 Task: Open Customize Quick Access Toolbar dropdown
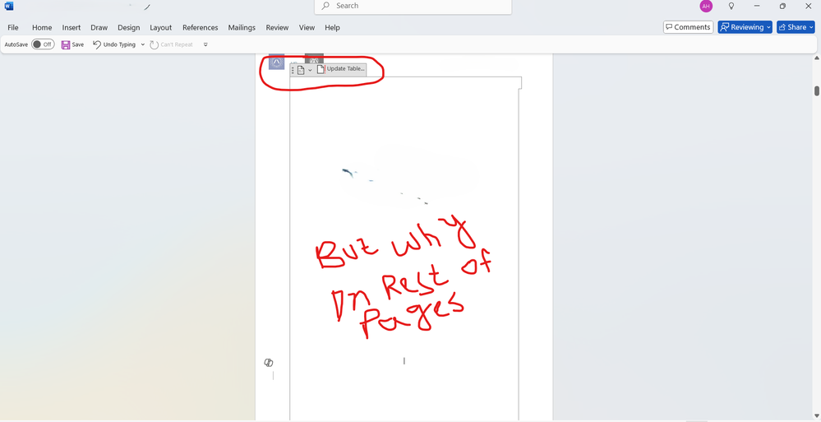205,44
